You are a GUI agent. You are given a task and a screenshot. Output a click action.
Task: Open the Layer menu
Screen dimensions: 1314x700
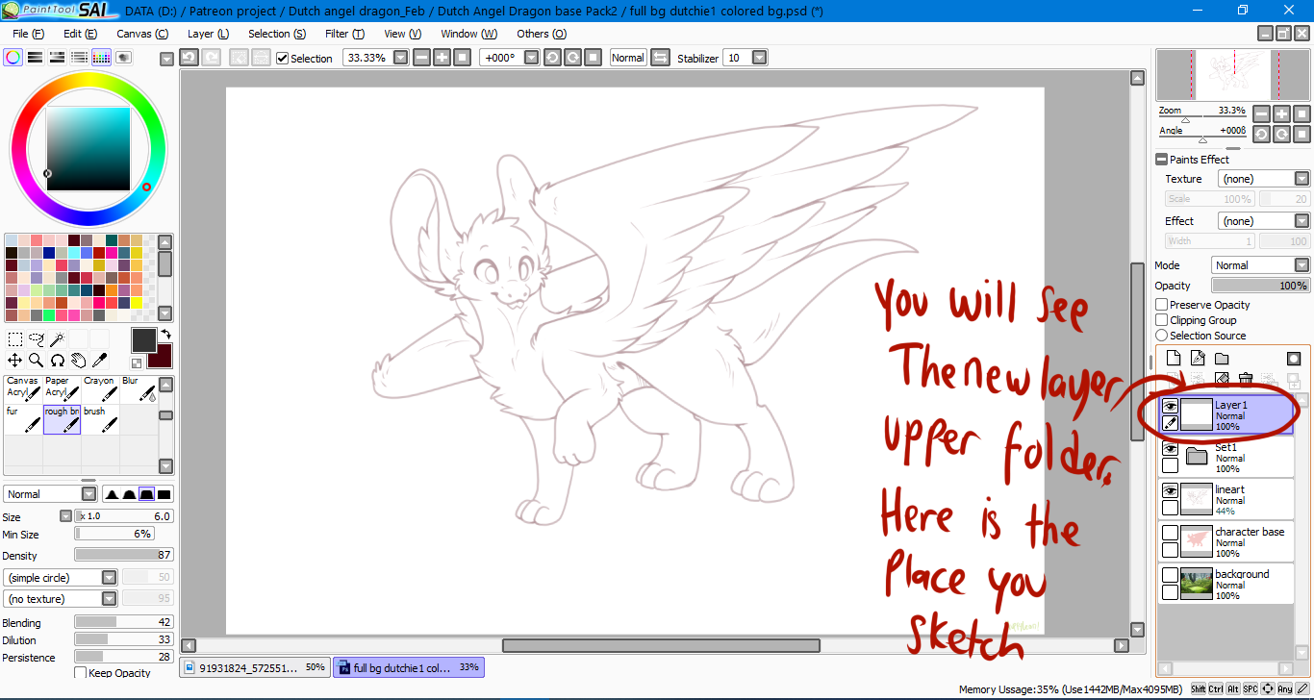208,34
